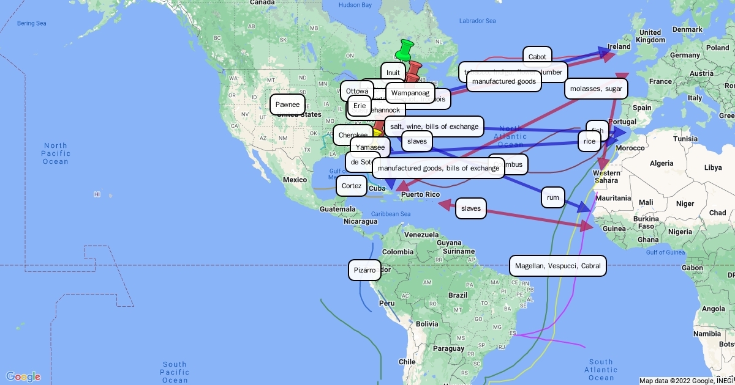
Task: Click the Western Sahara map label
Action: pyautogui.click(x=607, y=177)
